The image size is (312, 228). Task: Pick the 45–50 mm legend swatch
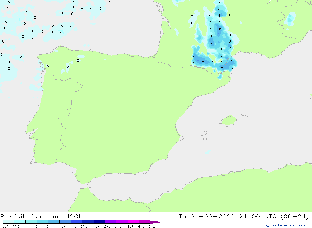click(145, 222)
